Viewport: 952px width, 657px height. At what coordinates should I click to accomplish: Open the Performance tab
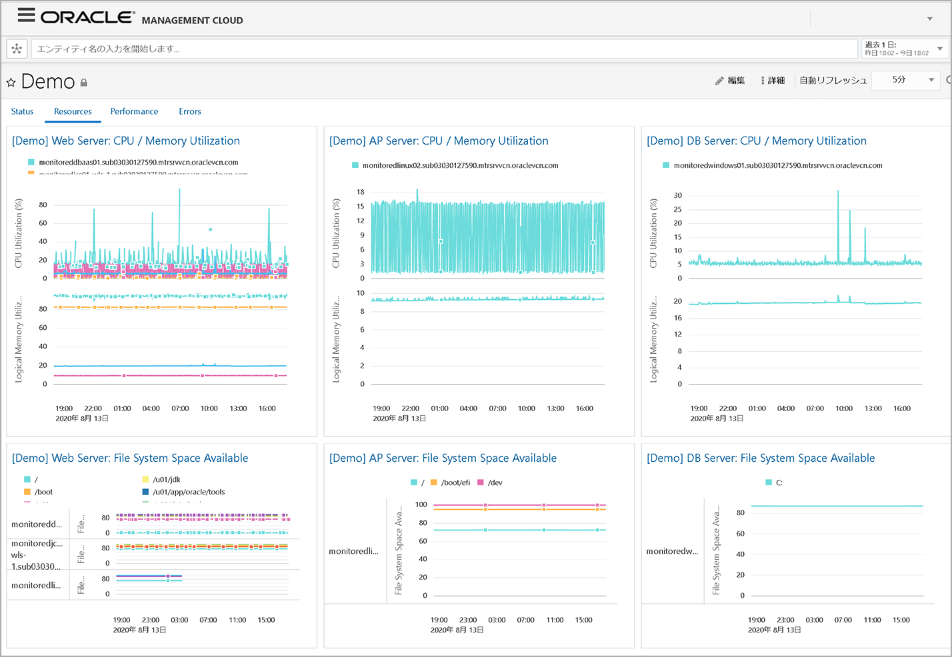click(135, 111)
